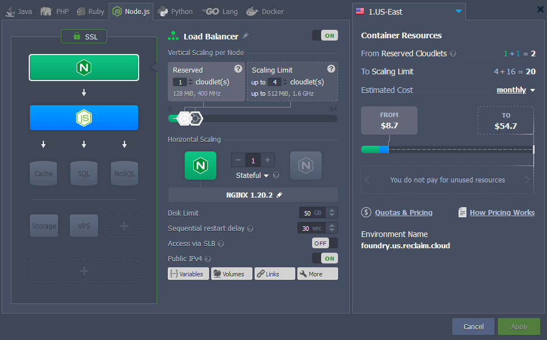Click the Reserved cloudlets number field

180,82
